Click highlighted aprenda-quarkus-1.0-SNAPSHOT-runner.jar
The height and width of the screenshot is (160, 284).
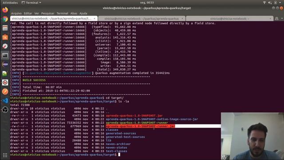click(140, 126)
